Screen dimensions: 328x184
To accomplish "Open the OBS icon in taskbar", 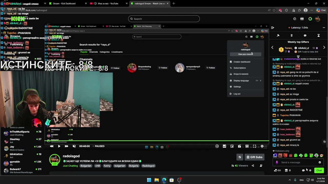I will pyautogui.click(x=179, y=180).
